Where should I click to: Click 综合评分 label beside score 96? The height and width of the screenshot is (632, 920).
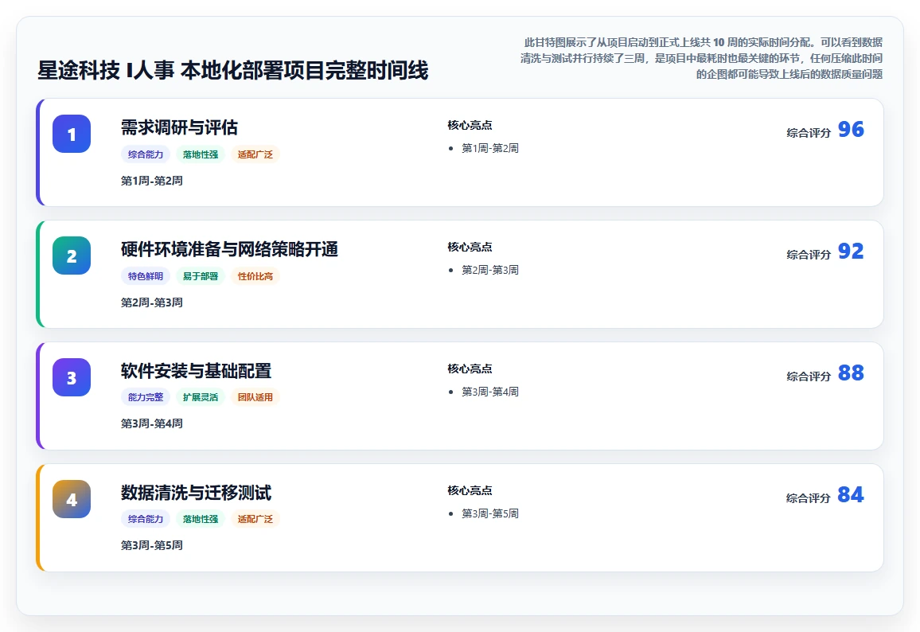(809, 133)
